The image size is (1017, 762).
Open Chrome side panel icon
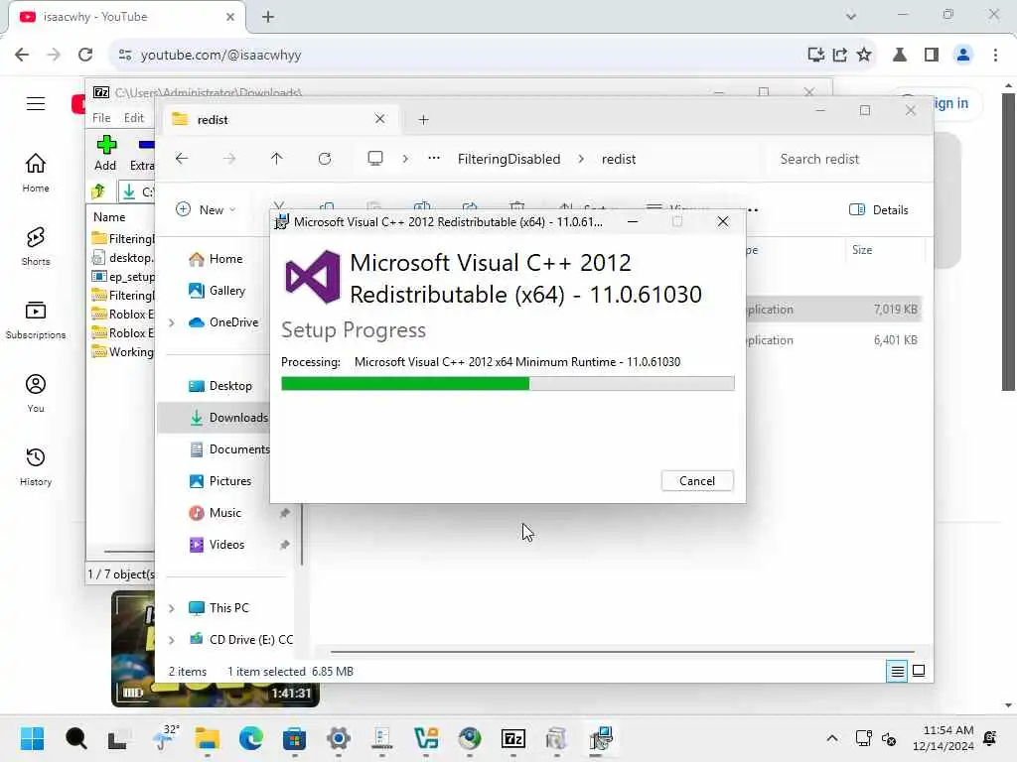point(932,56)
